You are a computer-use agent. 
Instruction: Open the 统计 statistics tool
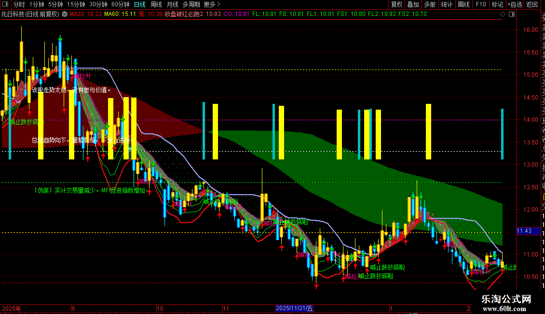coord(447,4)
